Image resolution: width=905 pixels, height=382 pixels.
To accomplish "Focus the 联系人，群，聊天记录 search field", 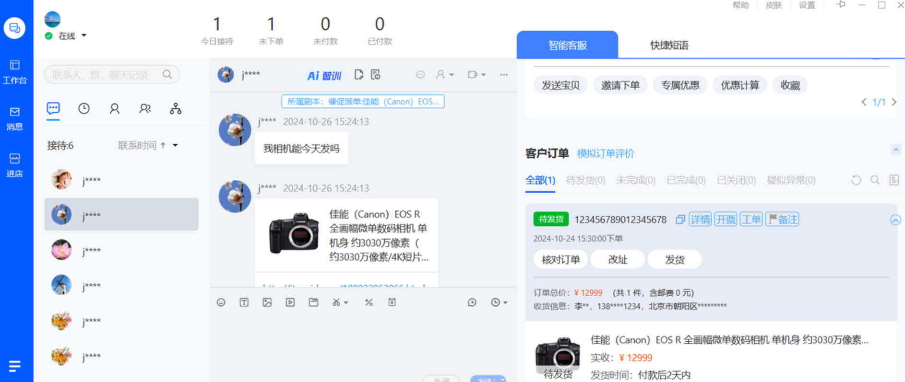I will pos(112,74).
